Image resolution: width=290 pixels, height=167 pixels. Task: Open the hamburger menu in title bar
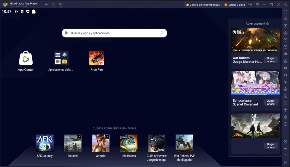(x=257, y=5)
